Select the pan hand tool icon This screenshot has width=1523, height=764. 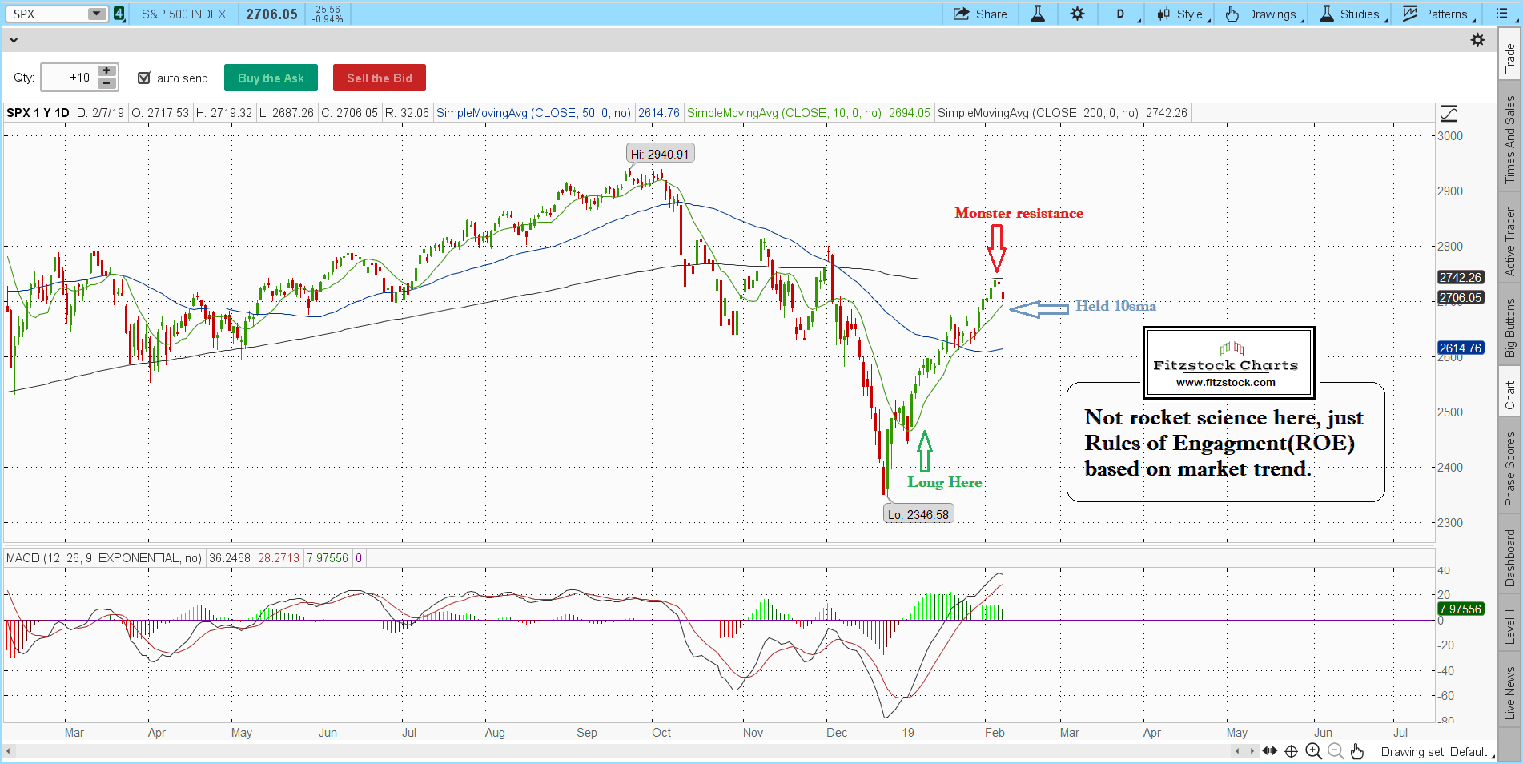[1357, 751]
